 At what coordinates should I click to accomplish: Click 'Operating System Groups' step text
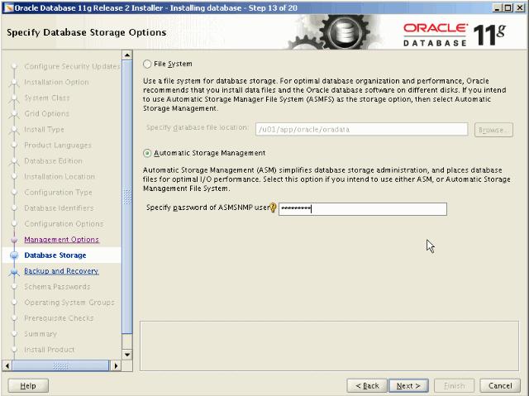pos(69,303)
